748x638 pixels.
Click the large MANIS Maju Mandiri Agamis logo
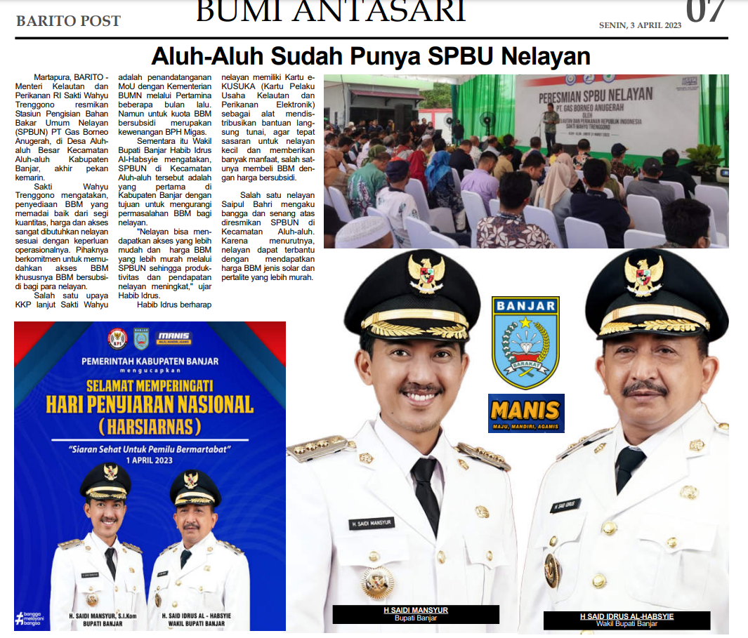coord(526,413)
